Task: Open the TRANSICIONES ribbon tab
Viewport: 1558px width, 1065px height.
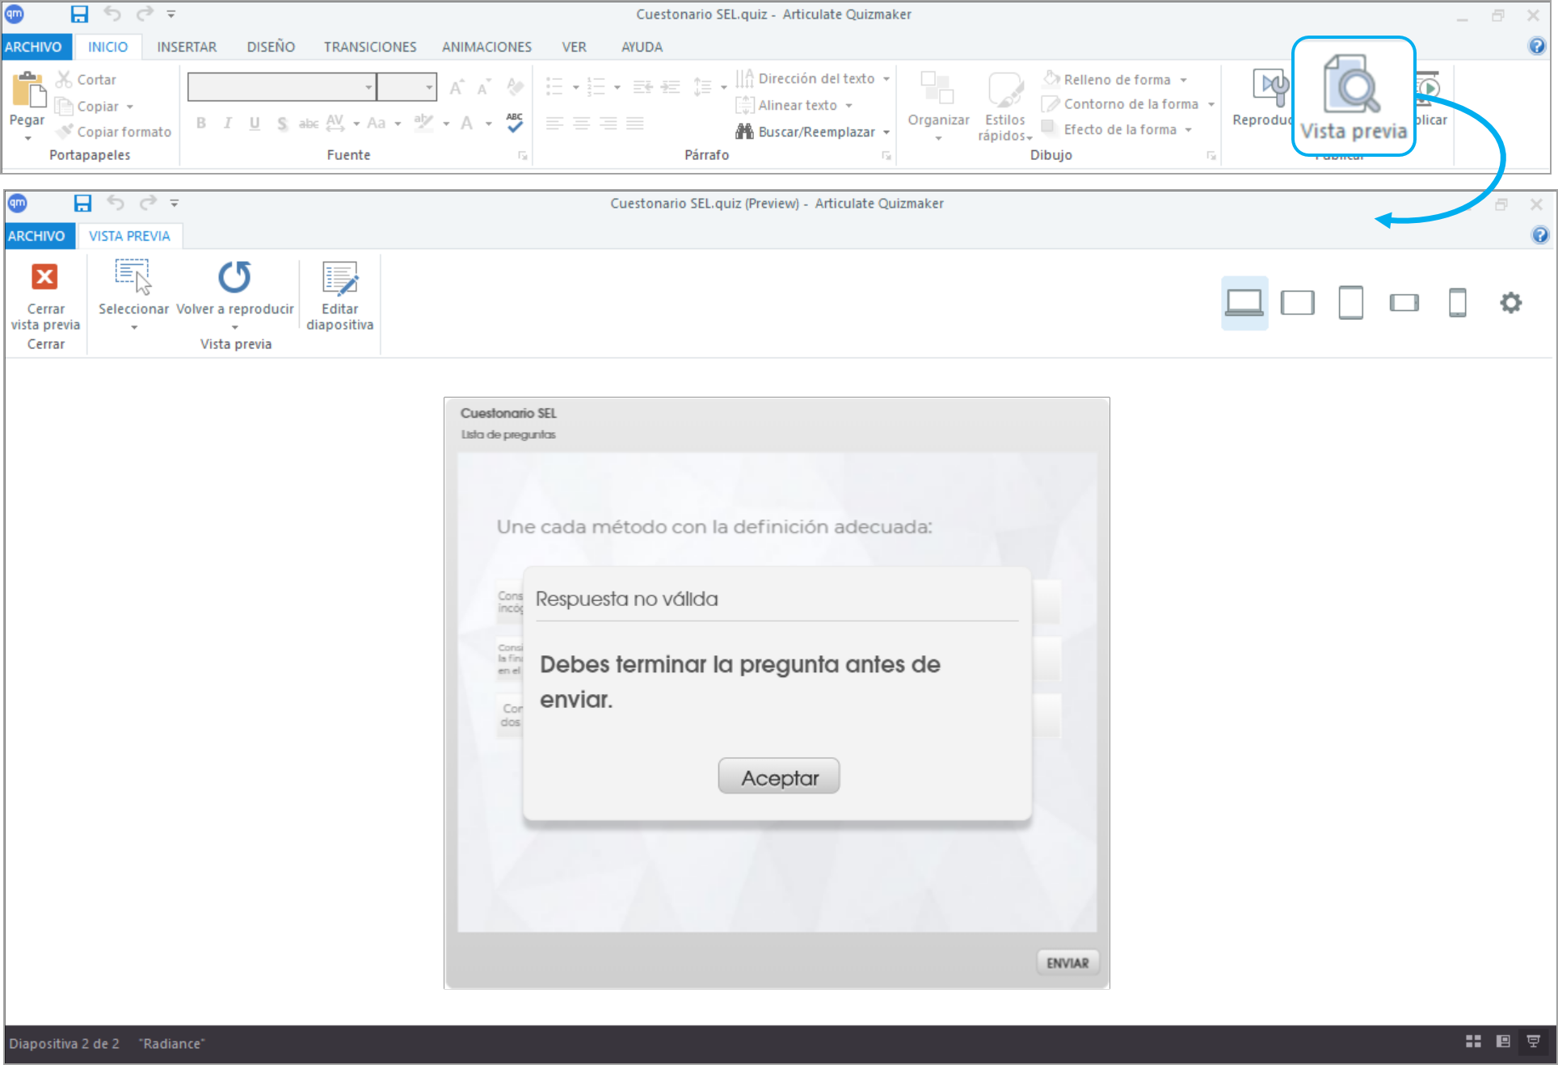Action: pos(370,47)
